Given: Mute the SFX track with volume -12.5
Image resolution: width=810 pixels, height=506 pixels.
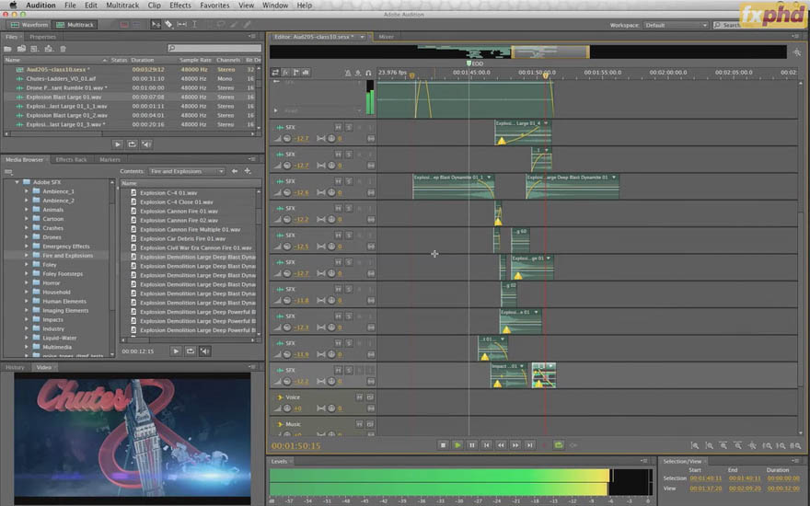Looking at the screenshot, I should pos(338,235).
